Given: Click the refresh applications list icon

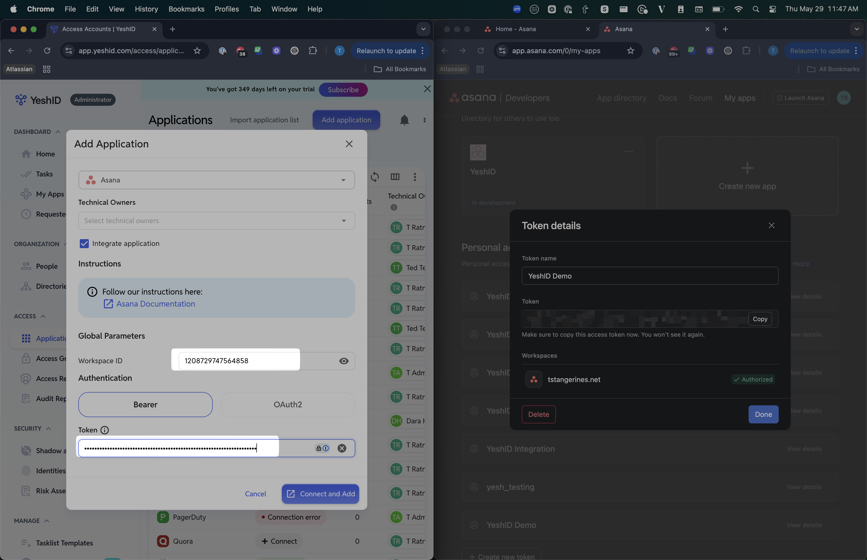Looking at the screenshot, I should 375,177.
